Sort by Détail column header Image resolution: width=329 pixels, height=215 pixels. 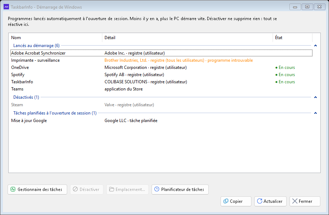[x=187, y=38]
